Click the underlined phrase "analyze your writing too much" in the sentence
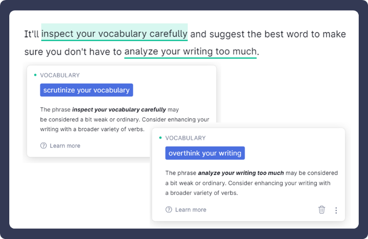This screenshot has height=239, width=368. 190,51
